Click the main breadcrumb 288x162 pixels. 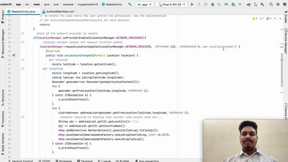[37, 4]
